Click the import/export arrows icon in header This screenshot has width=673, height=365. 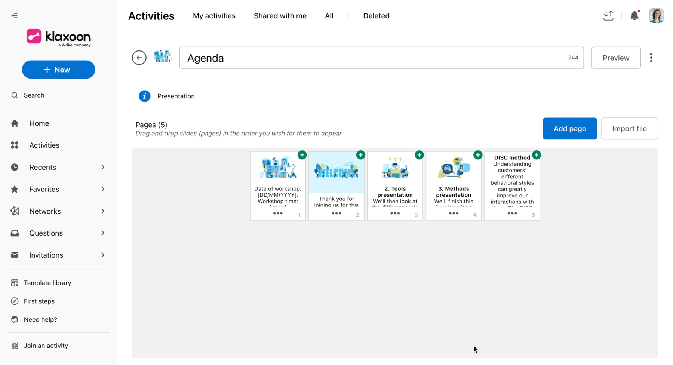pyautogui.click(x=608, y=16)
